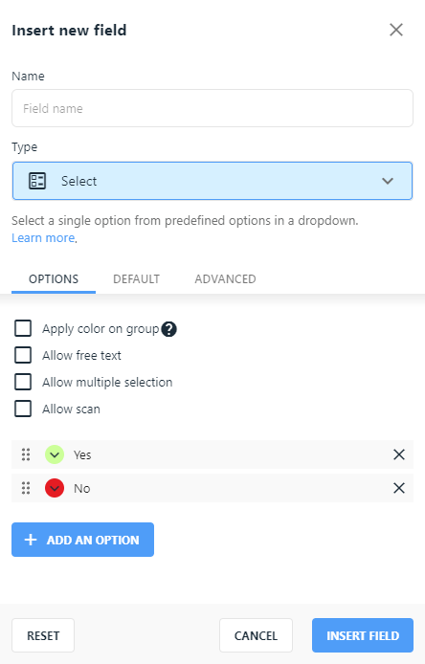
Task: Focus the Field name input
Action: (x=212, y=108)
